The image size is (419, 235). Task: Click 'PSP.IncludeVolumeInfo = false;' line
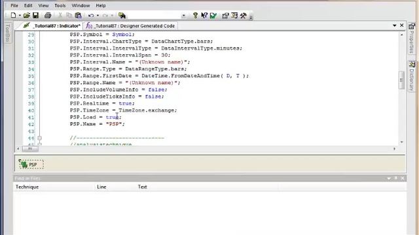tap(118, 89)
